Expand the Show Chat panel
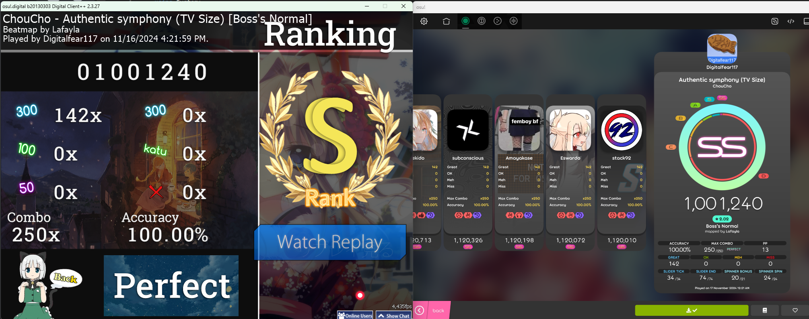 coord(394,315)
